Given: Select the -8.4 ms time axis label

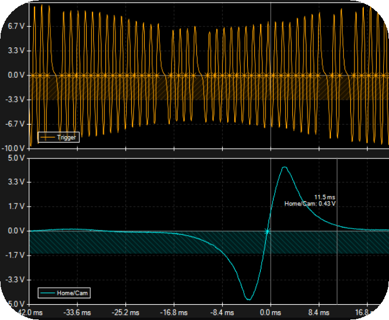Looking at the screenshot, I should pyautogui.click(x=221, y=312).
